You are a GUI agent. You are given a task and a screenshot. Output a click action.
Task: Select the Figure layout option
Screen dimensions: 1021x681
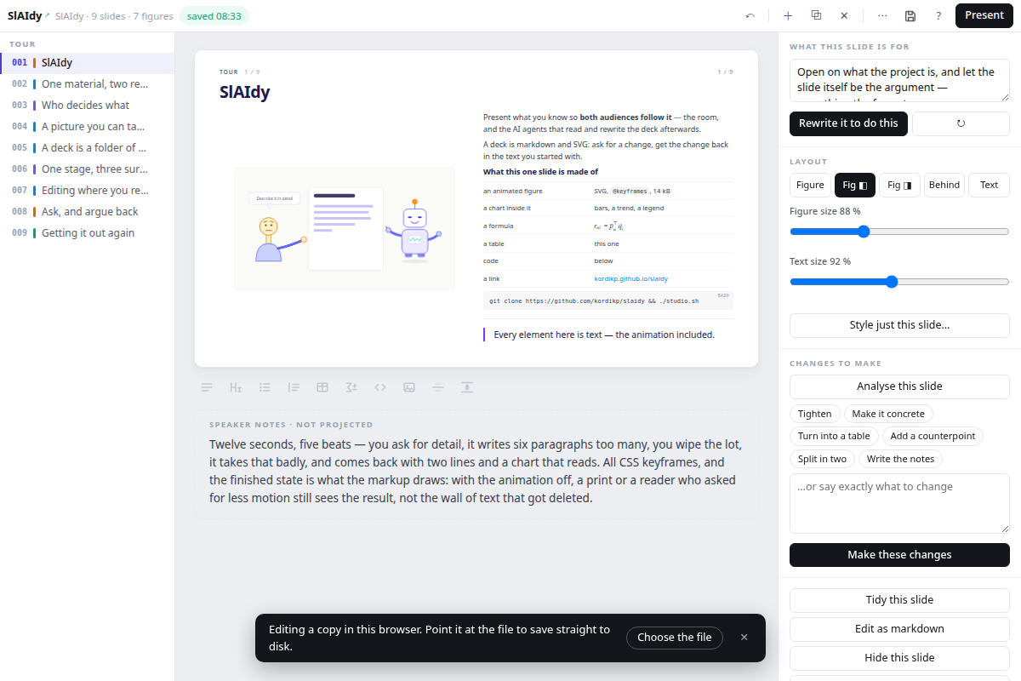(x=810, y=185)
